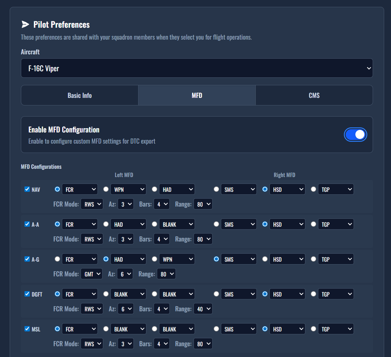Click the Pilot Preferences paper plane icon
This screenshot has height=357, width=391.
(25, 24)
